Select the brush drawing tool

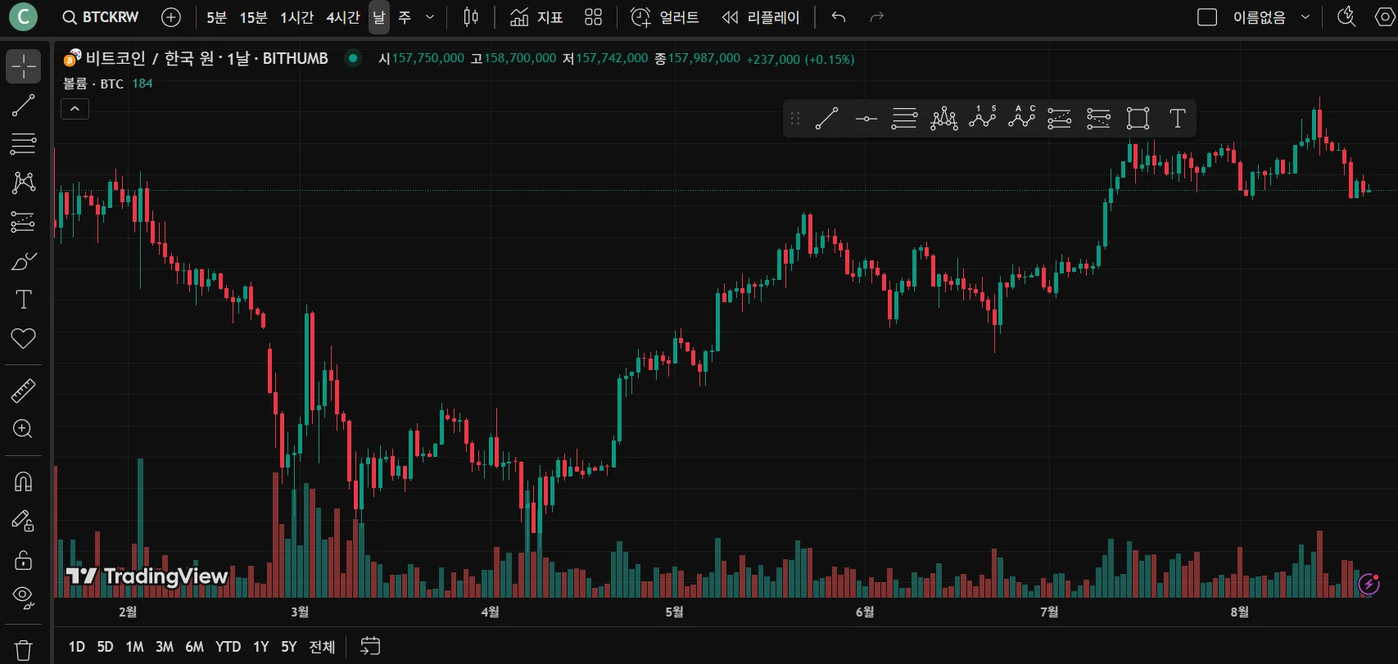pyautogui.click(x=23, y=261)
